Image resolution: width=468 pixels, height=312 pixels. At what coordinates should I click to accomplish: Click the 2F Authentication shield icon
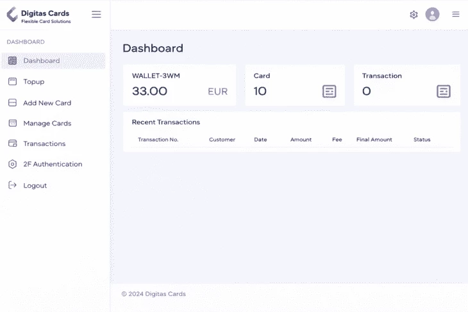(13, 164)
